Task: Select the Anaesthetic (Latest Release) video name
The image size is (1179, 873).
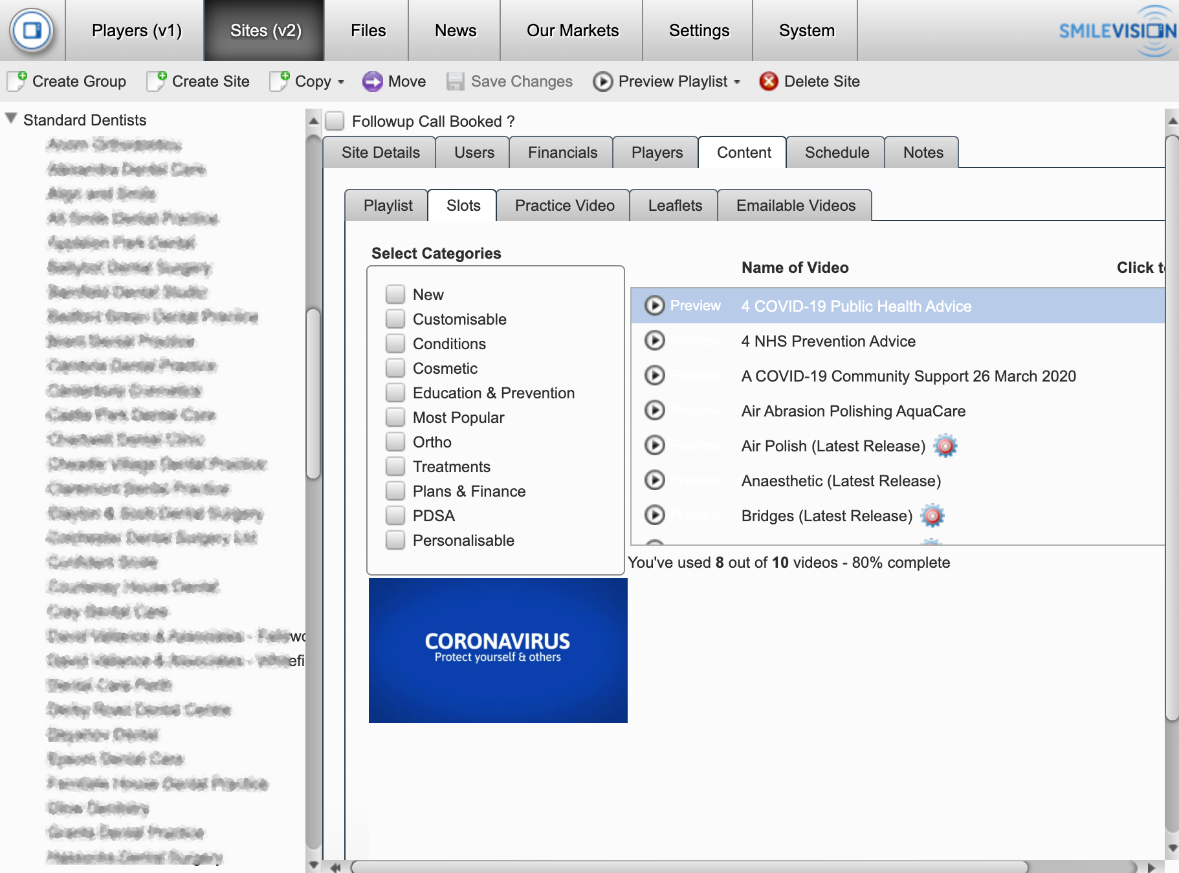Action: [x=841, y=480]
